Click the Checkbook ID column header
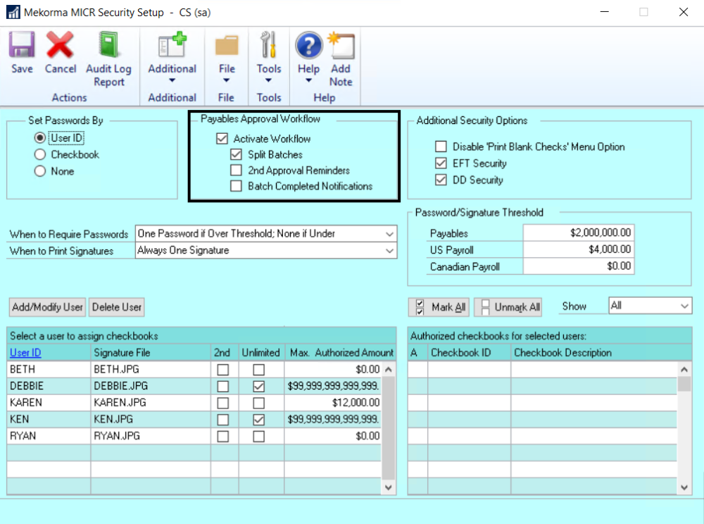The image size is (704, 524). [469, 352]
